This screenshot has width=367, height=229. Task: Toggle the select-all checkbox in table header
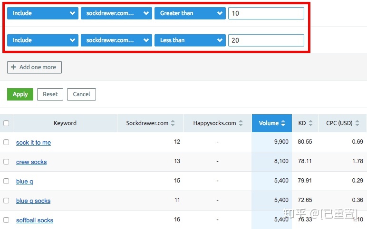pos(6,123)
